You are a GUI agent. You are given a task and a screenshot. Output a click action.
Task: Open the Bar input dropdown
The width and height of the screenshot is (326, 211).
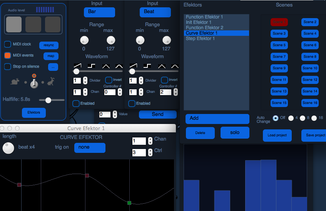coord(99,12)
